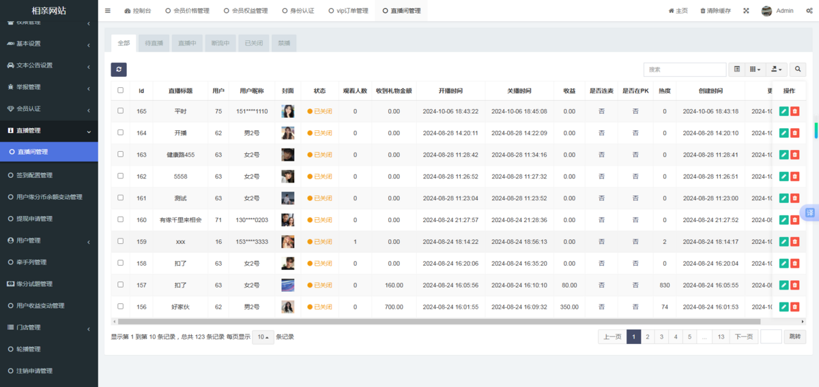This screenshot has height=387, width=819.
Task: Edit row 160 with green pencil icon
Action: [784, 220]
